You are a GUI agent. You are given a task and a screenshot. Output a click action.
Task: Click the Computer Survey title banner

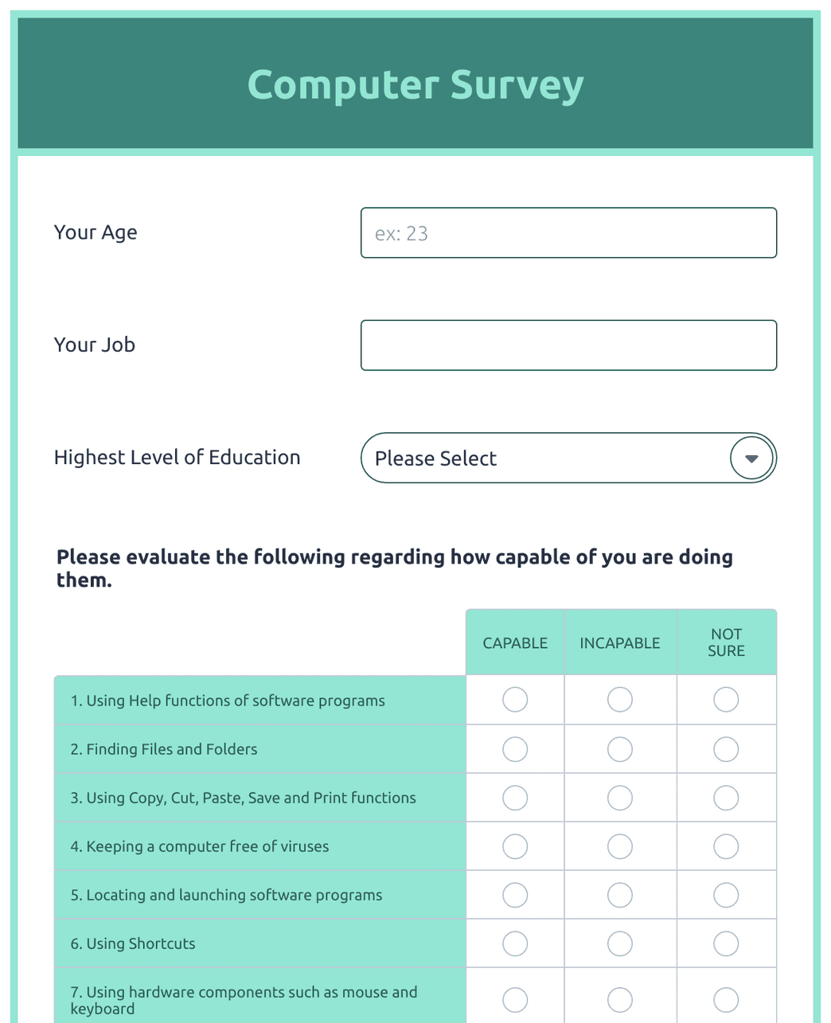(x=415, y=84)
